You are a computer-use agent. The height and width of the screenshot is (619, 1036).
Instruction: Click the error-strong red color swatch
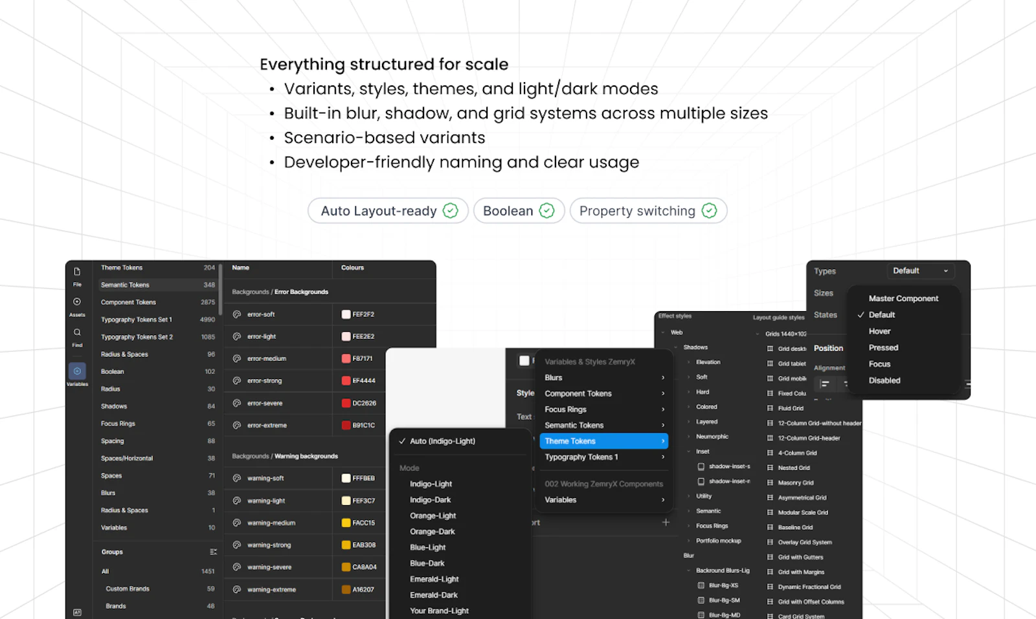click(x=346, y=380)
